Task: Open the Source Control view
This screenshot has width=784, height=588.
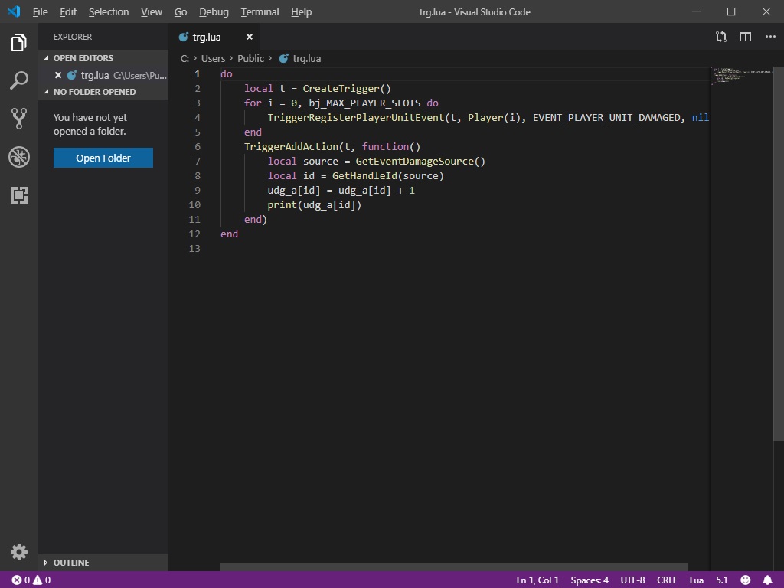Action: [19, 118]
